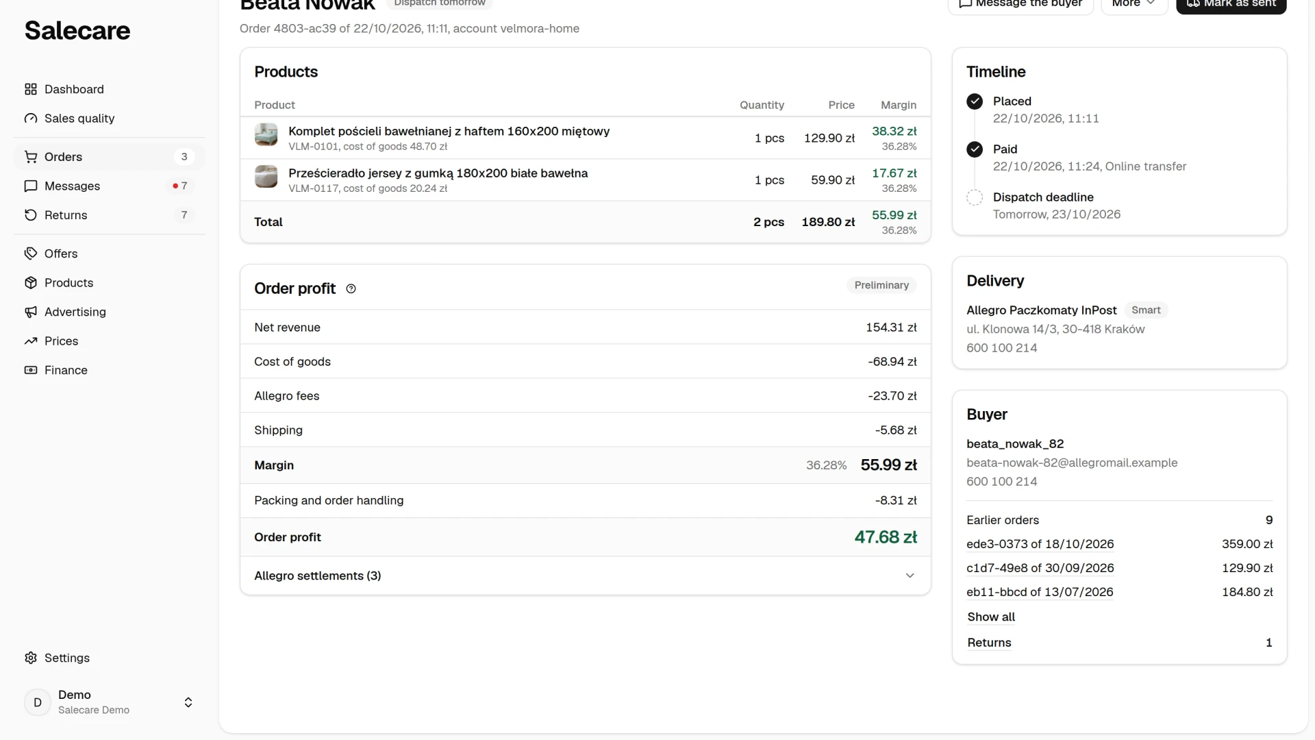Open the Returns menu item
Viewport: 1315px width, 740px height.
coord(110,215)
